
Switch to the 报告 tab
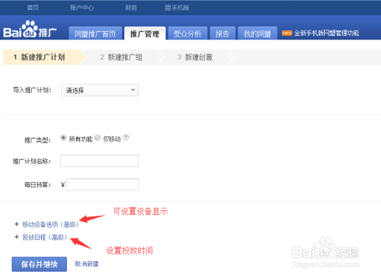click(223, 34)
